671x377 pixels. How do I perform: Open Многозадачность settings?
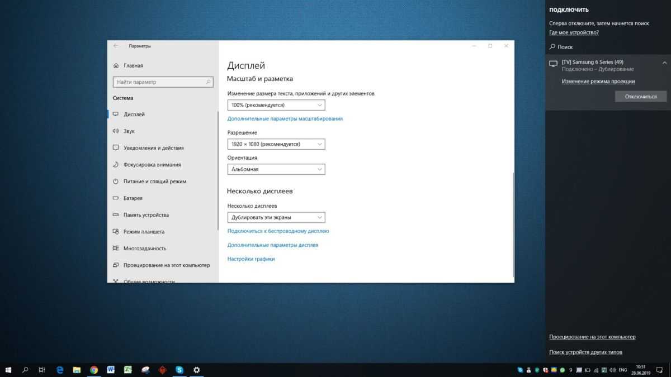(x=145, y=249)
